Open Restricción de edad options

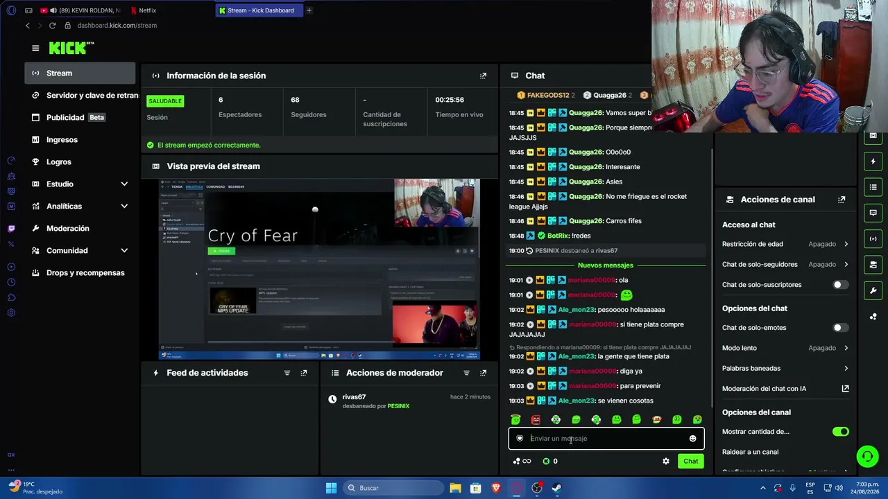(785, 244)
